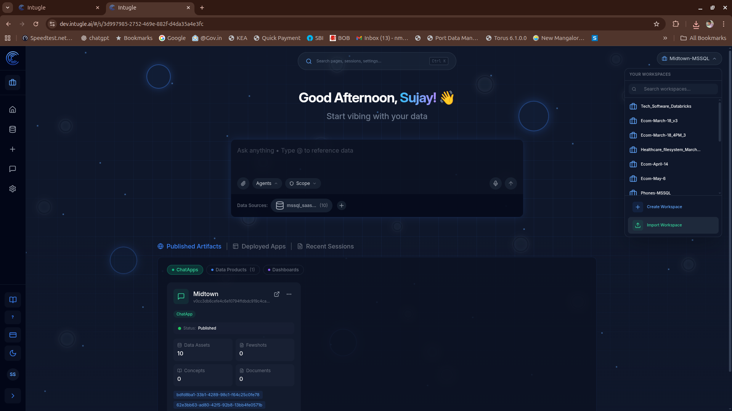
Task: Switch to Deployed Apps tab
Action: (x=259, y=247)
